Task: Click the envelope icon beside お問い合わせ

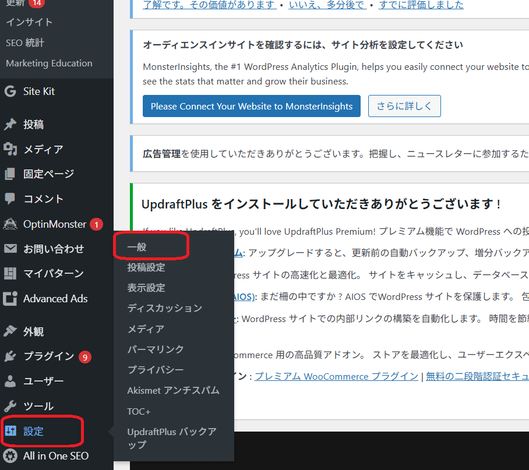Action: pos(10,249)
